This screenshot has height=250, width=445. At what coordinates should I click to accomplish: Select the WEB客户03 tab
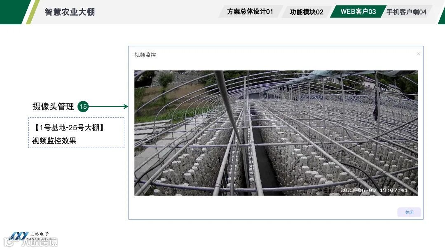(358, 12)
